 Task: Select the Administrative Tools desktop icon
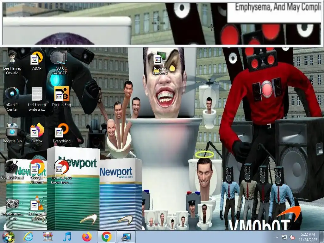click(12, 209)
